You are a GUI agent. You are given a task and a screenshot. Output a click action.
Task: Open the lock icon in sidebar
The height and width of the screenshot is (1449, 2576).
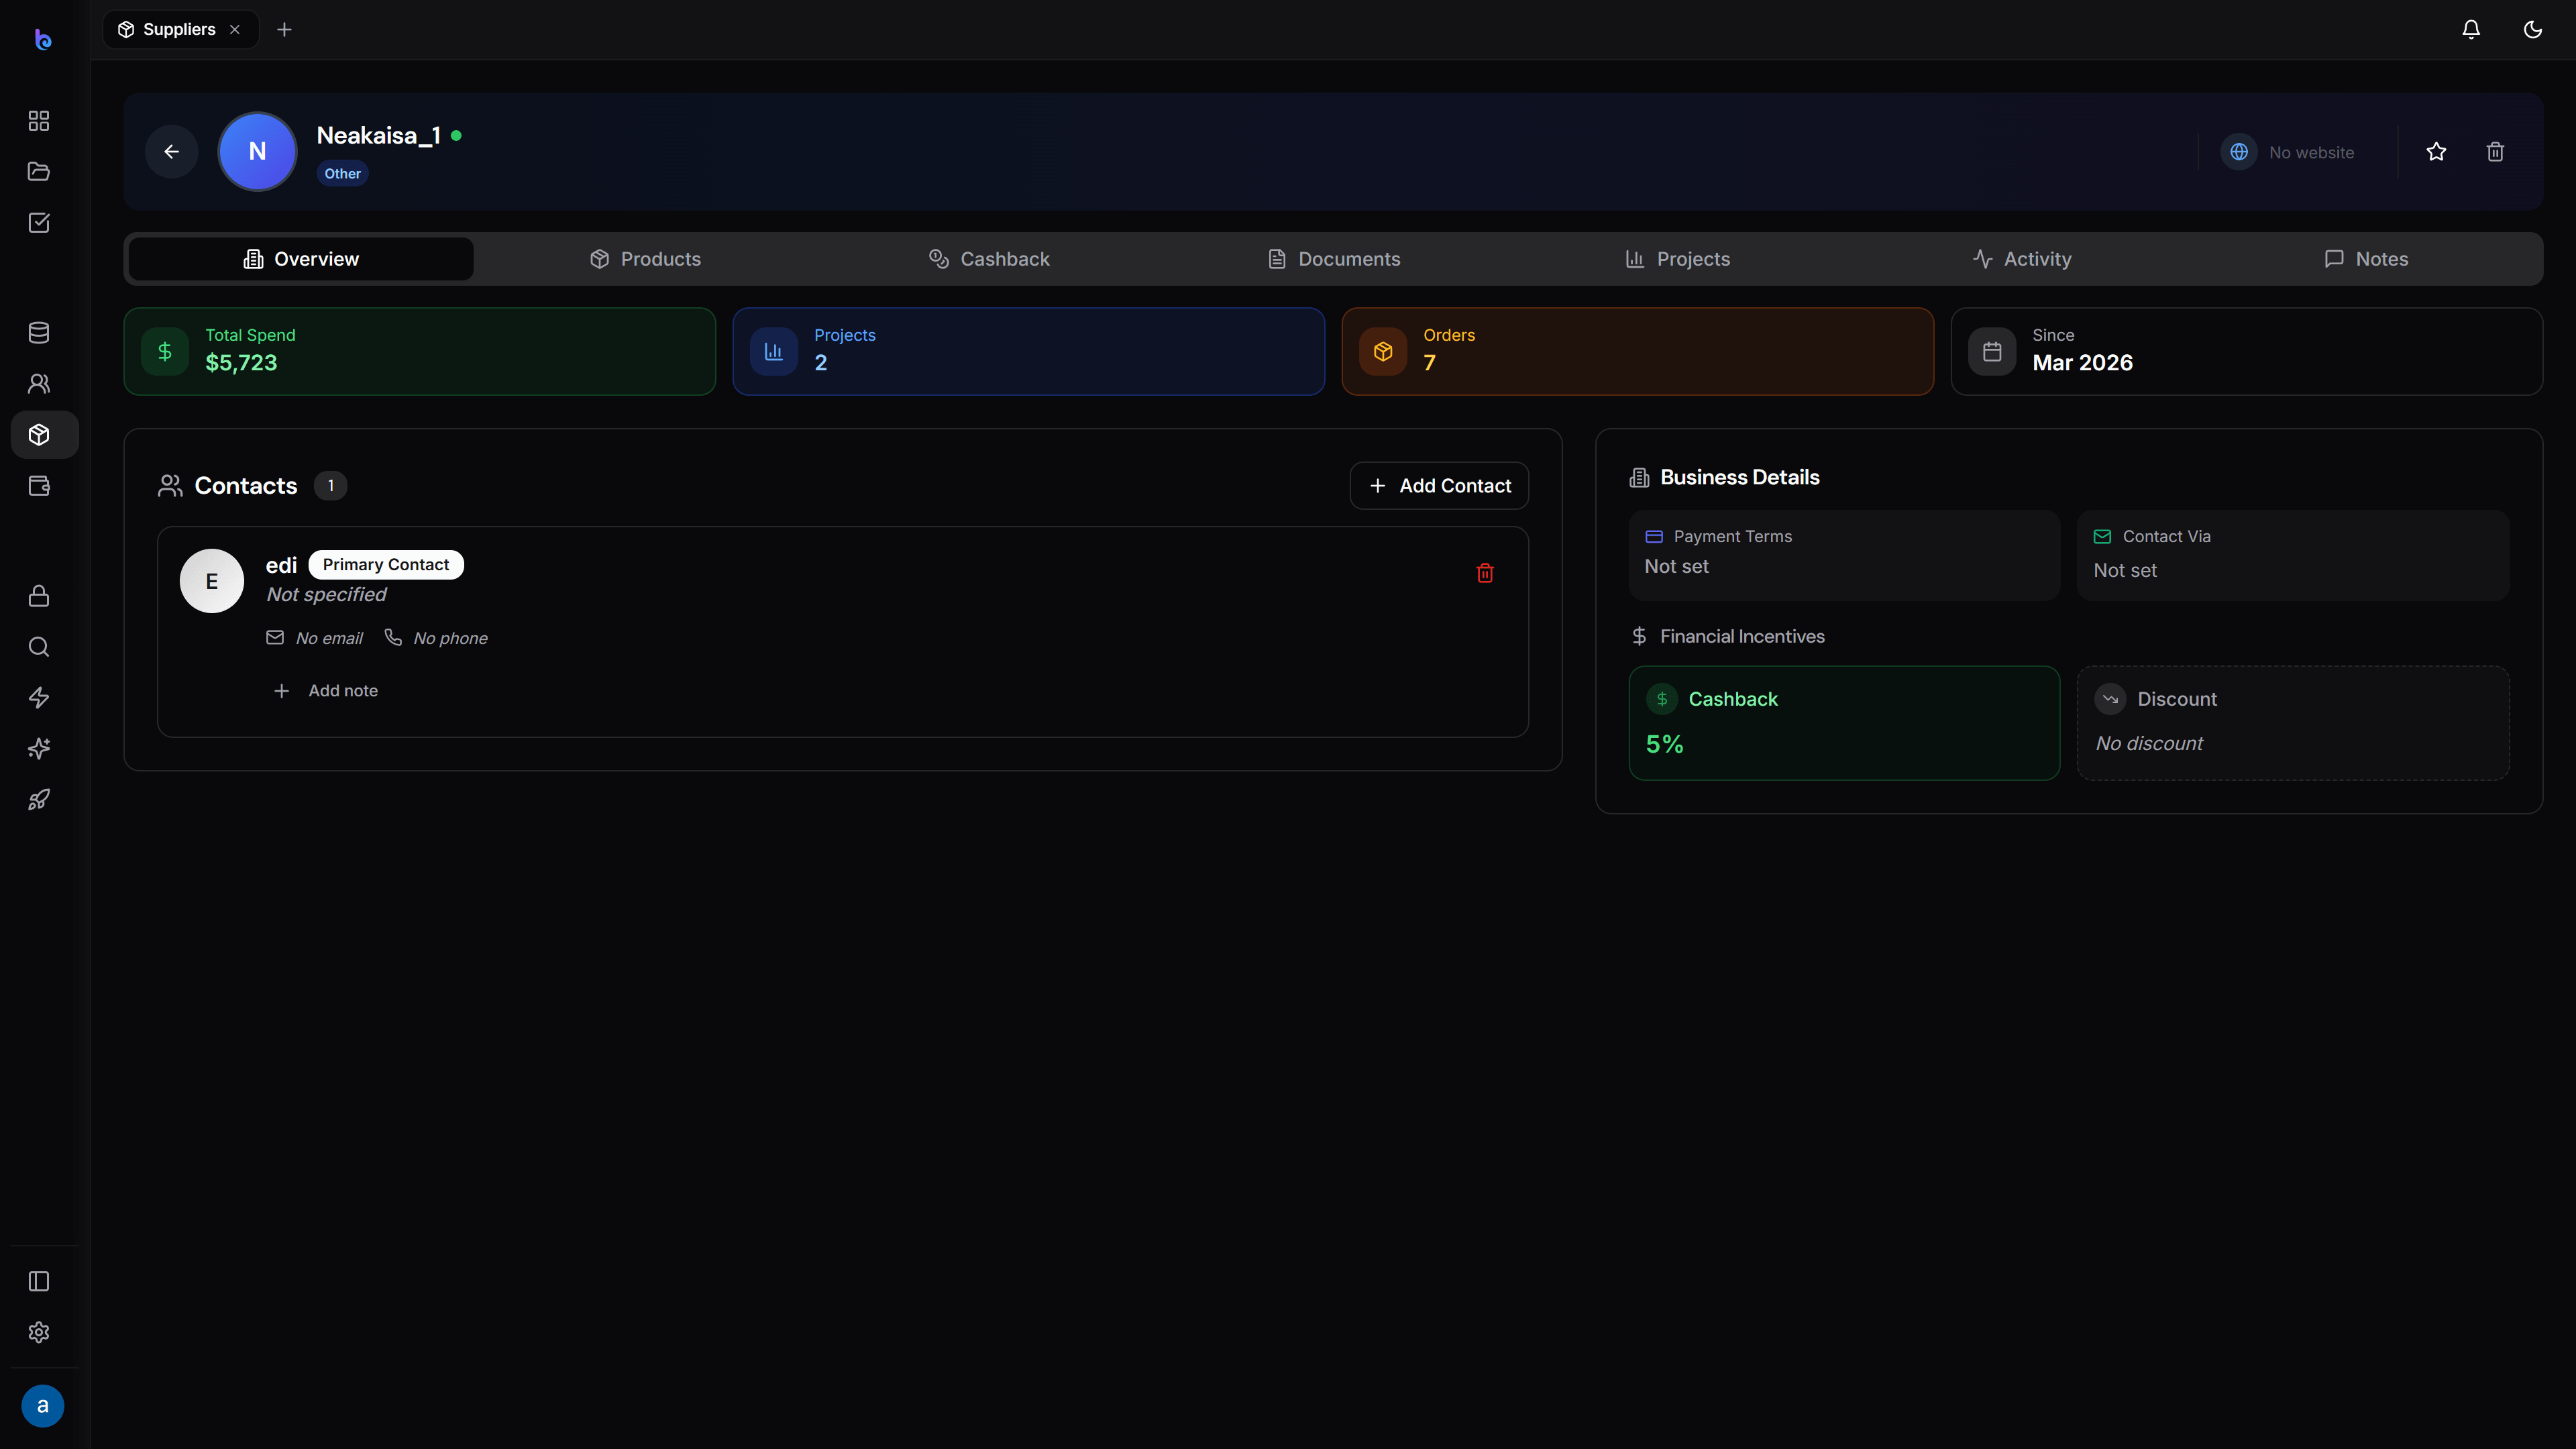(x=39, y=596)
